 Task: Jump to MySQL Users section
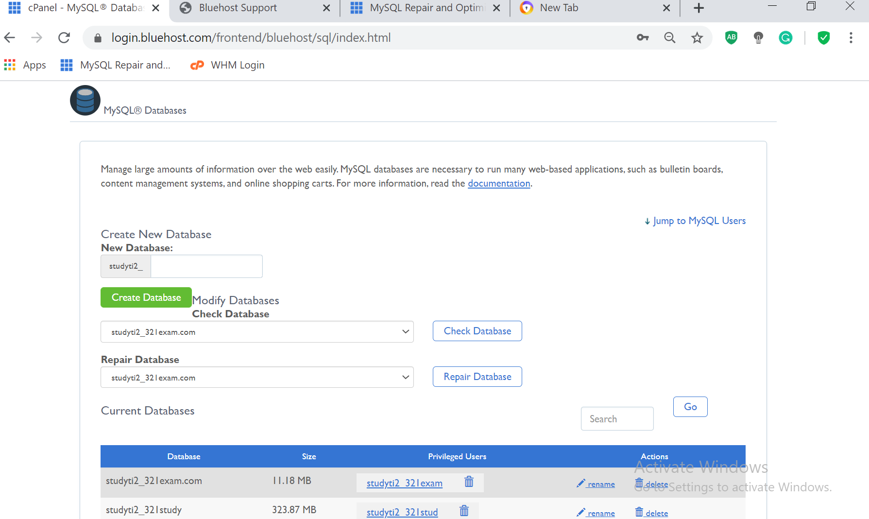[x=695, y=221]
